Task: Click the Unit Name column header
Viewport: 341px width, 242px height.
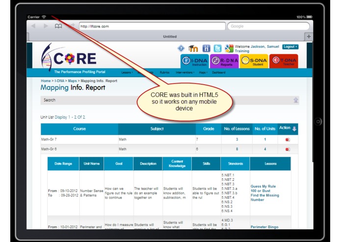Action: (92, 164)
